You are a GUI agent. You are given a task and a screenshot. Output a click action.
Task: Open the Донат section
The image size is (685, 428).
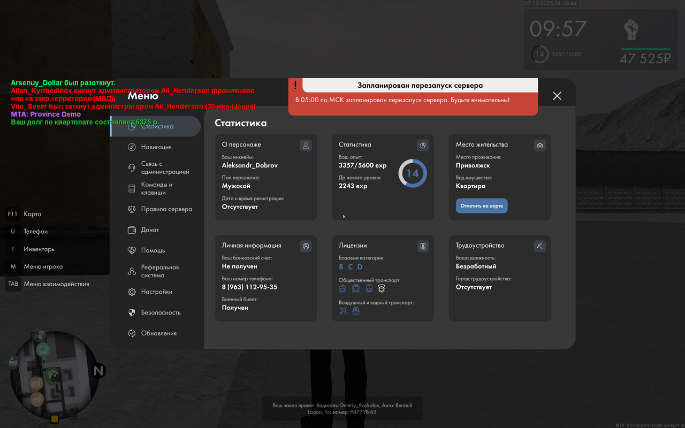156,230
